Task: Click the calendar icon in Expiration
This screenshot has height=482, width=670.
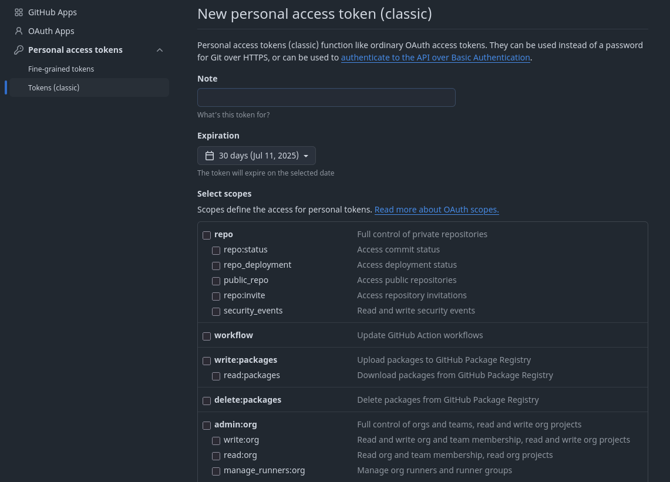Action: (210, 156)
